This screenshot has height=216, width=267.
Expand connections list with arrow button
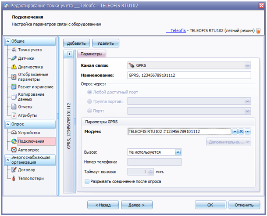(69, 54)
